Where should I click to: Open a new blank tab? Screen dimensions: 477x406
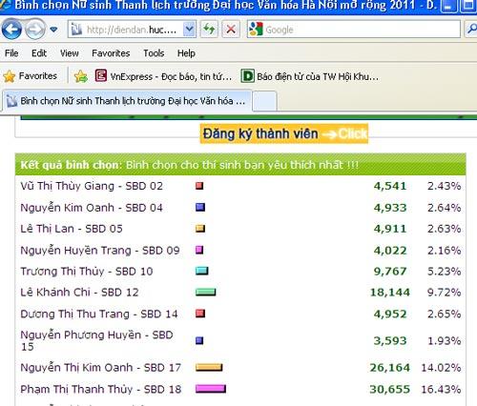264,101
